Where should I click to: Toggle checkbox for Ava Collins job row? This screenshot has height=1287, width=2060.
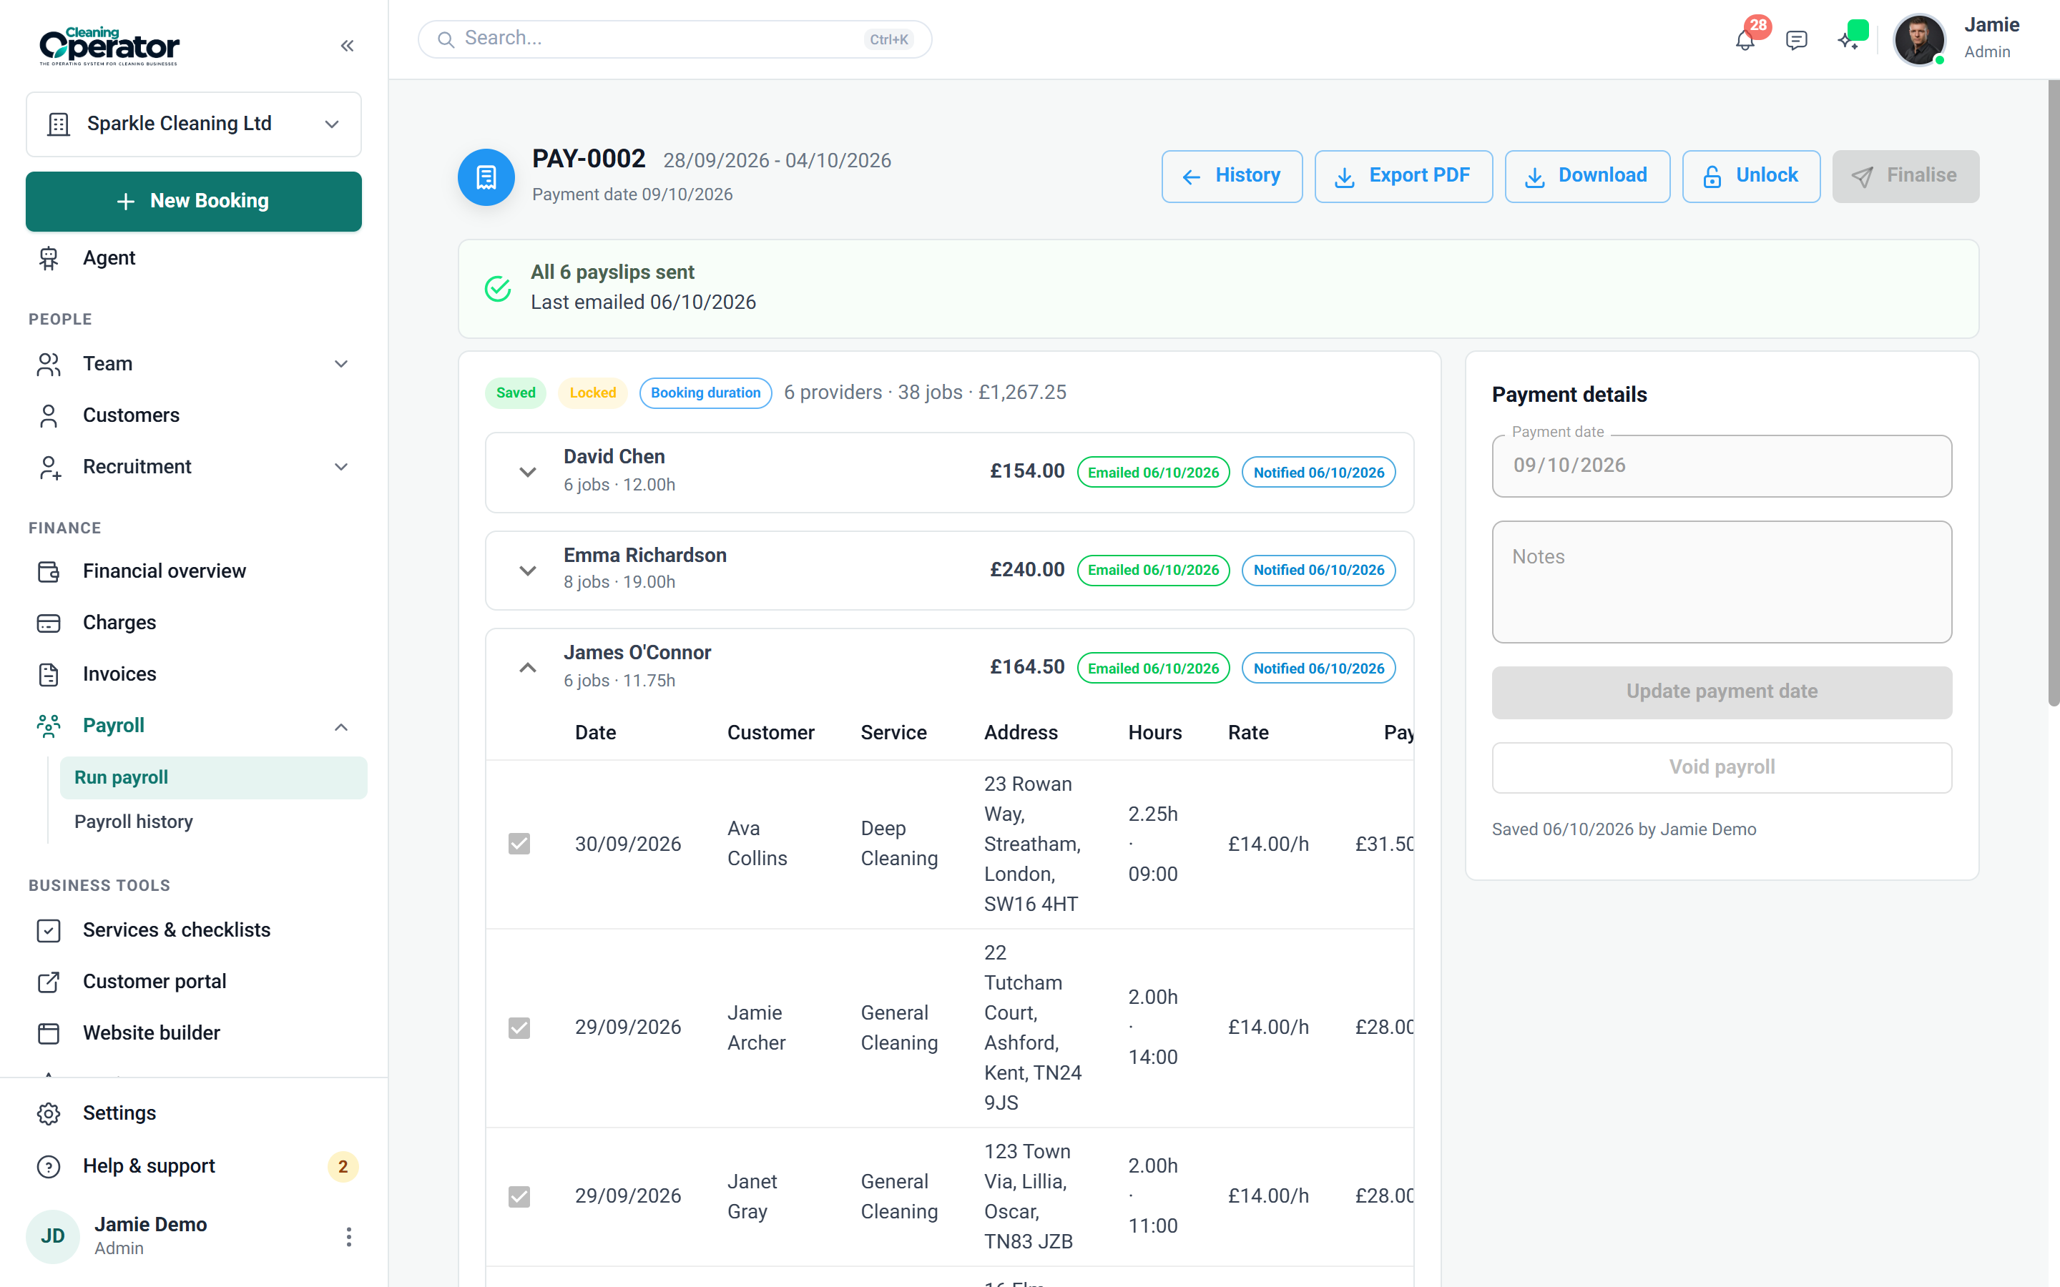(x=519, y=844)
